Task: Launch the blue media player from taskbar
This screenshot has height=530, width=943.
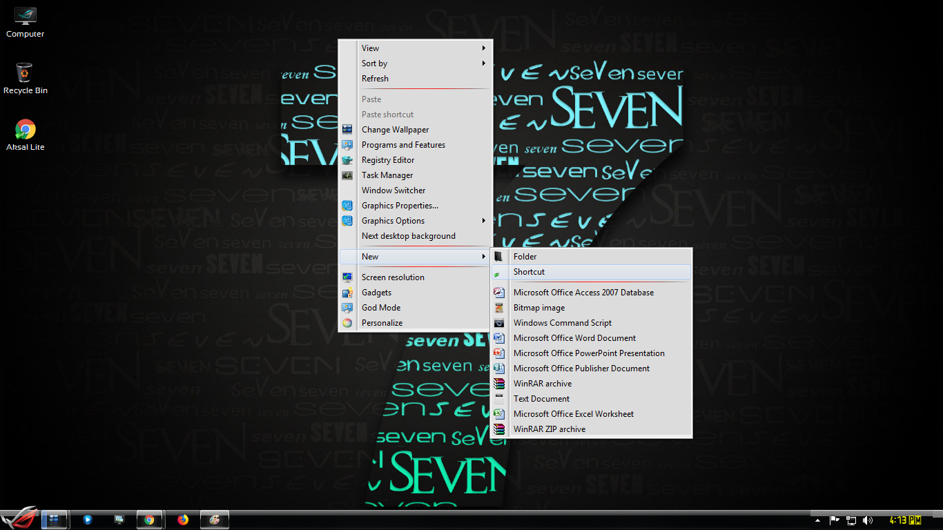Action: pos(88,520)
